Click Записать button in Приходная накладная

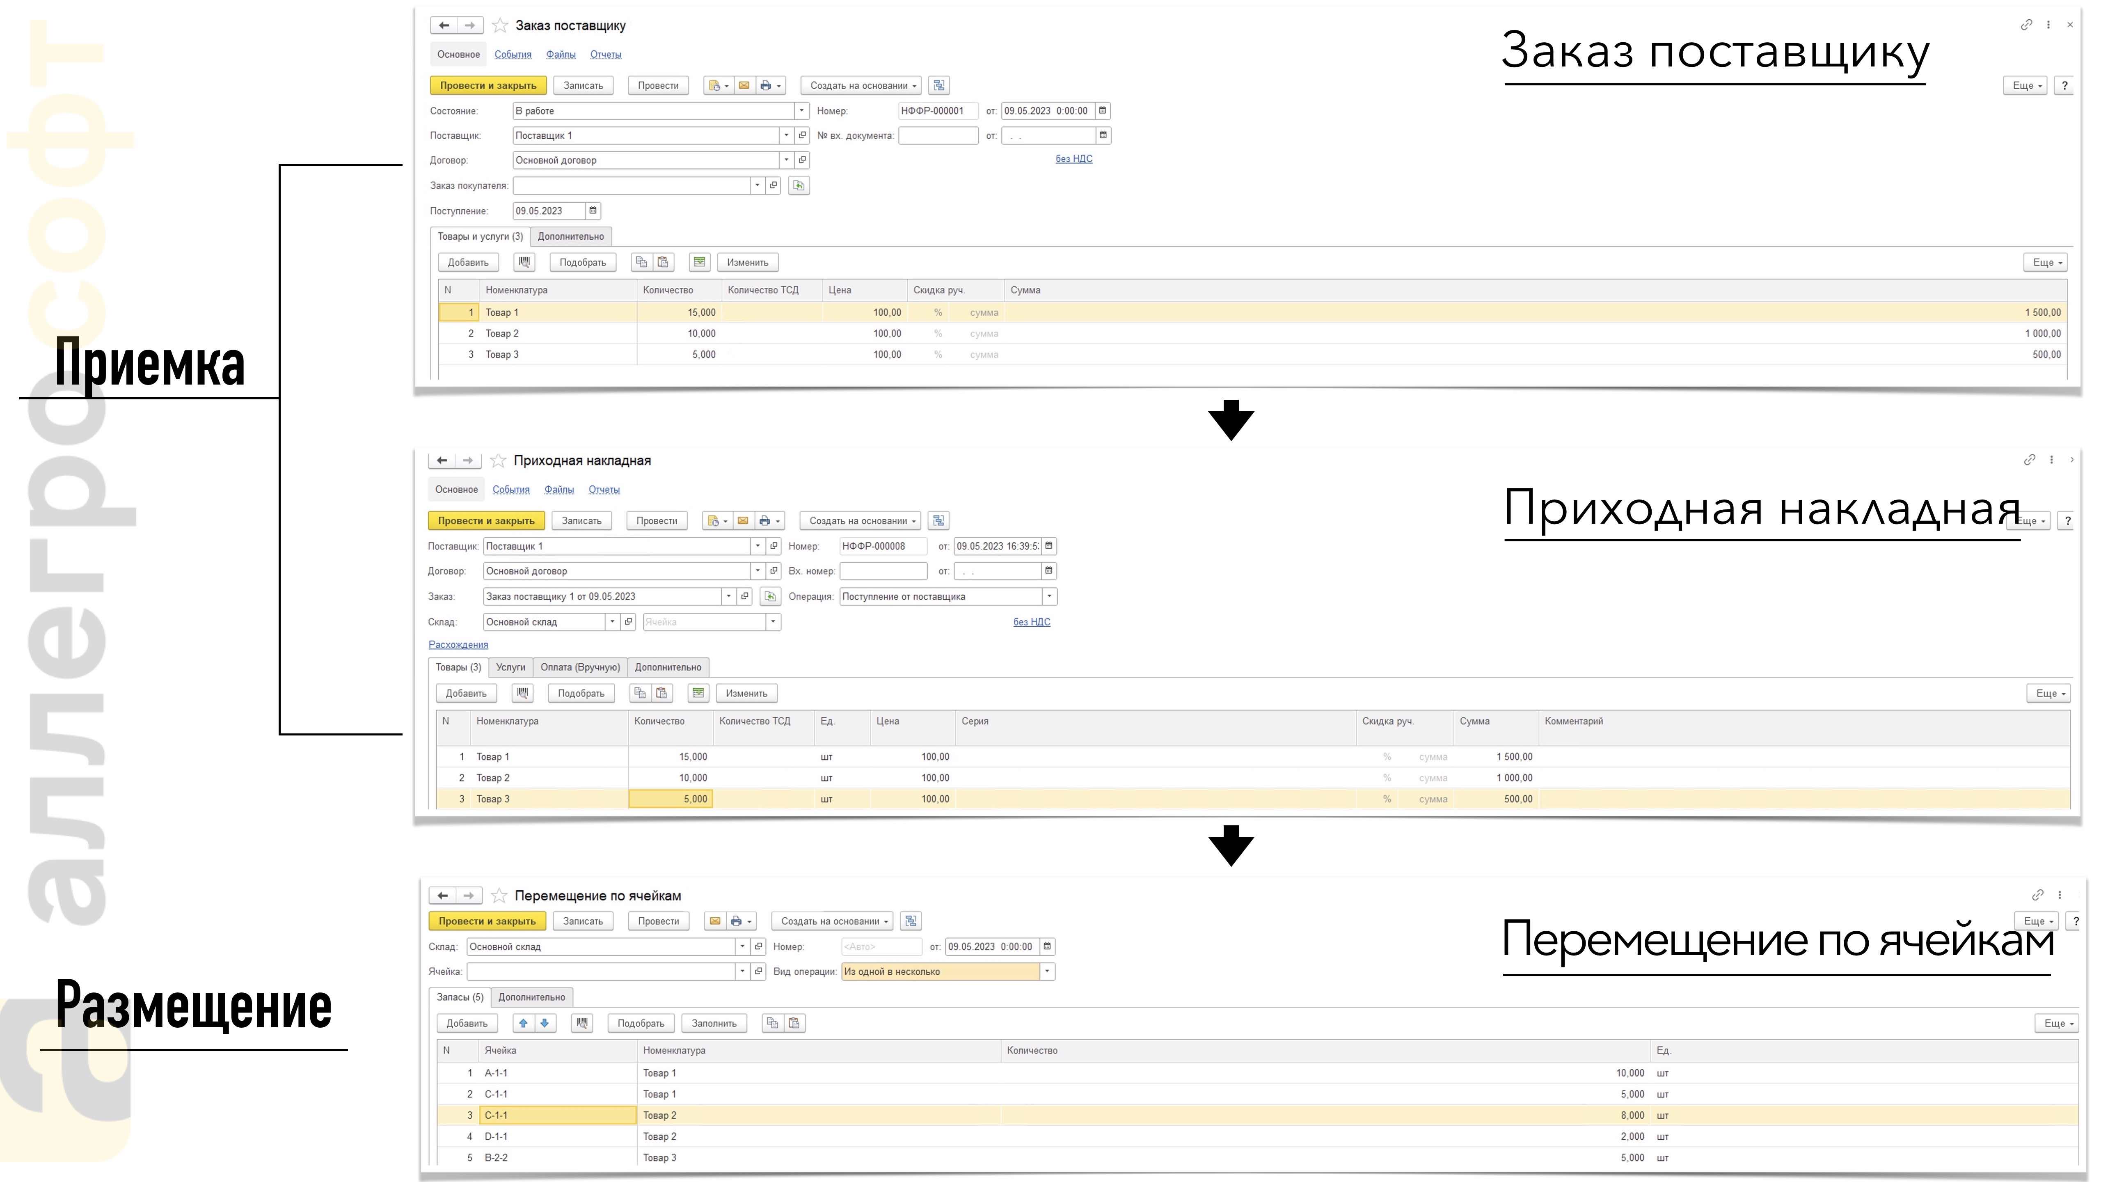[x=581, y=521]
